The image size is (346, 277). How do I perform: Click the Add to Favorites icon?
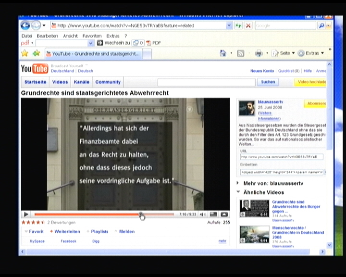click(36, 53)
